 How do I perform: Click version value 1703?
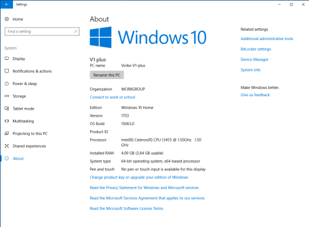coord(125,116)
